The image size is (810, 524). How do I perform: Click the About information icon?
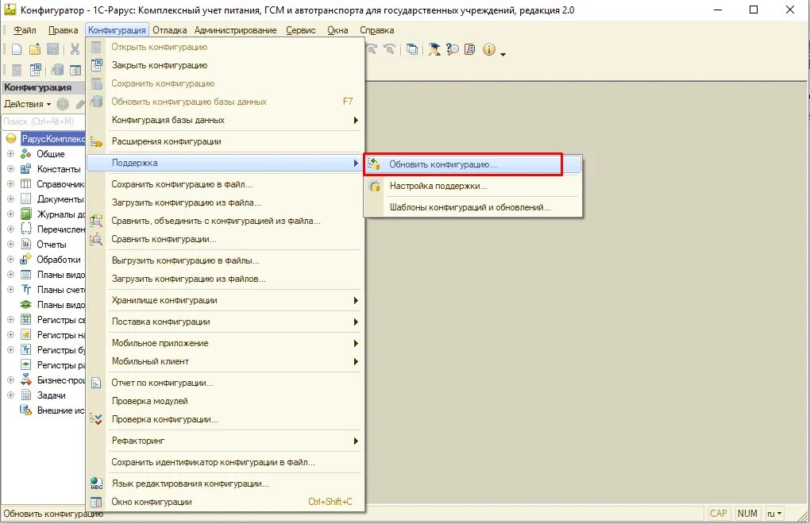click(x=488, y=49)
